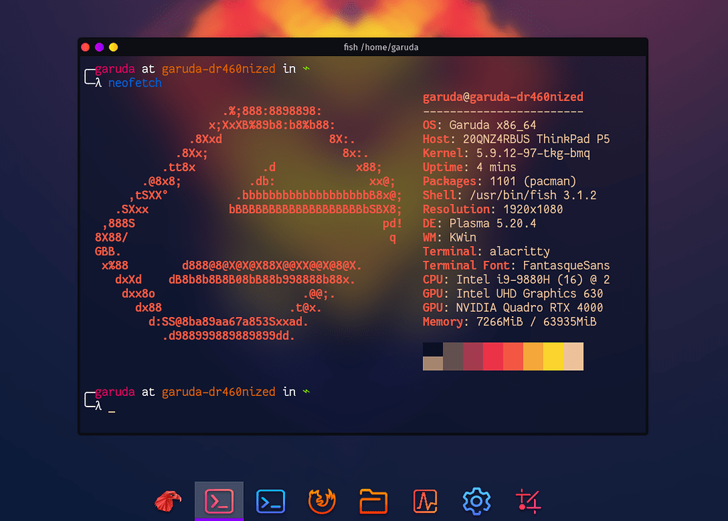728x521 pixels.
Task: Click the 'Terminal: alacritty' output line
Action: tap(486, 252)
